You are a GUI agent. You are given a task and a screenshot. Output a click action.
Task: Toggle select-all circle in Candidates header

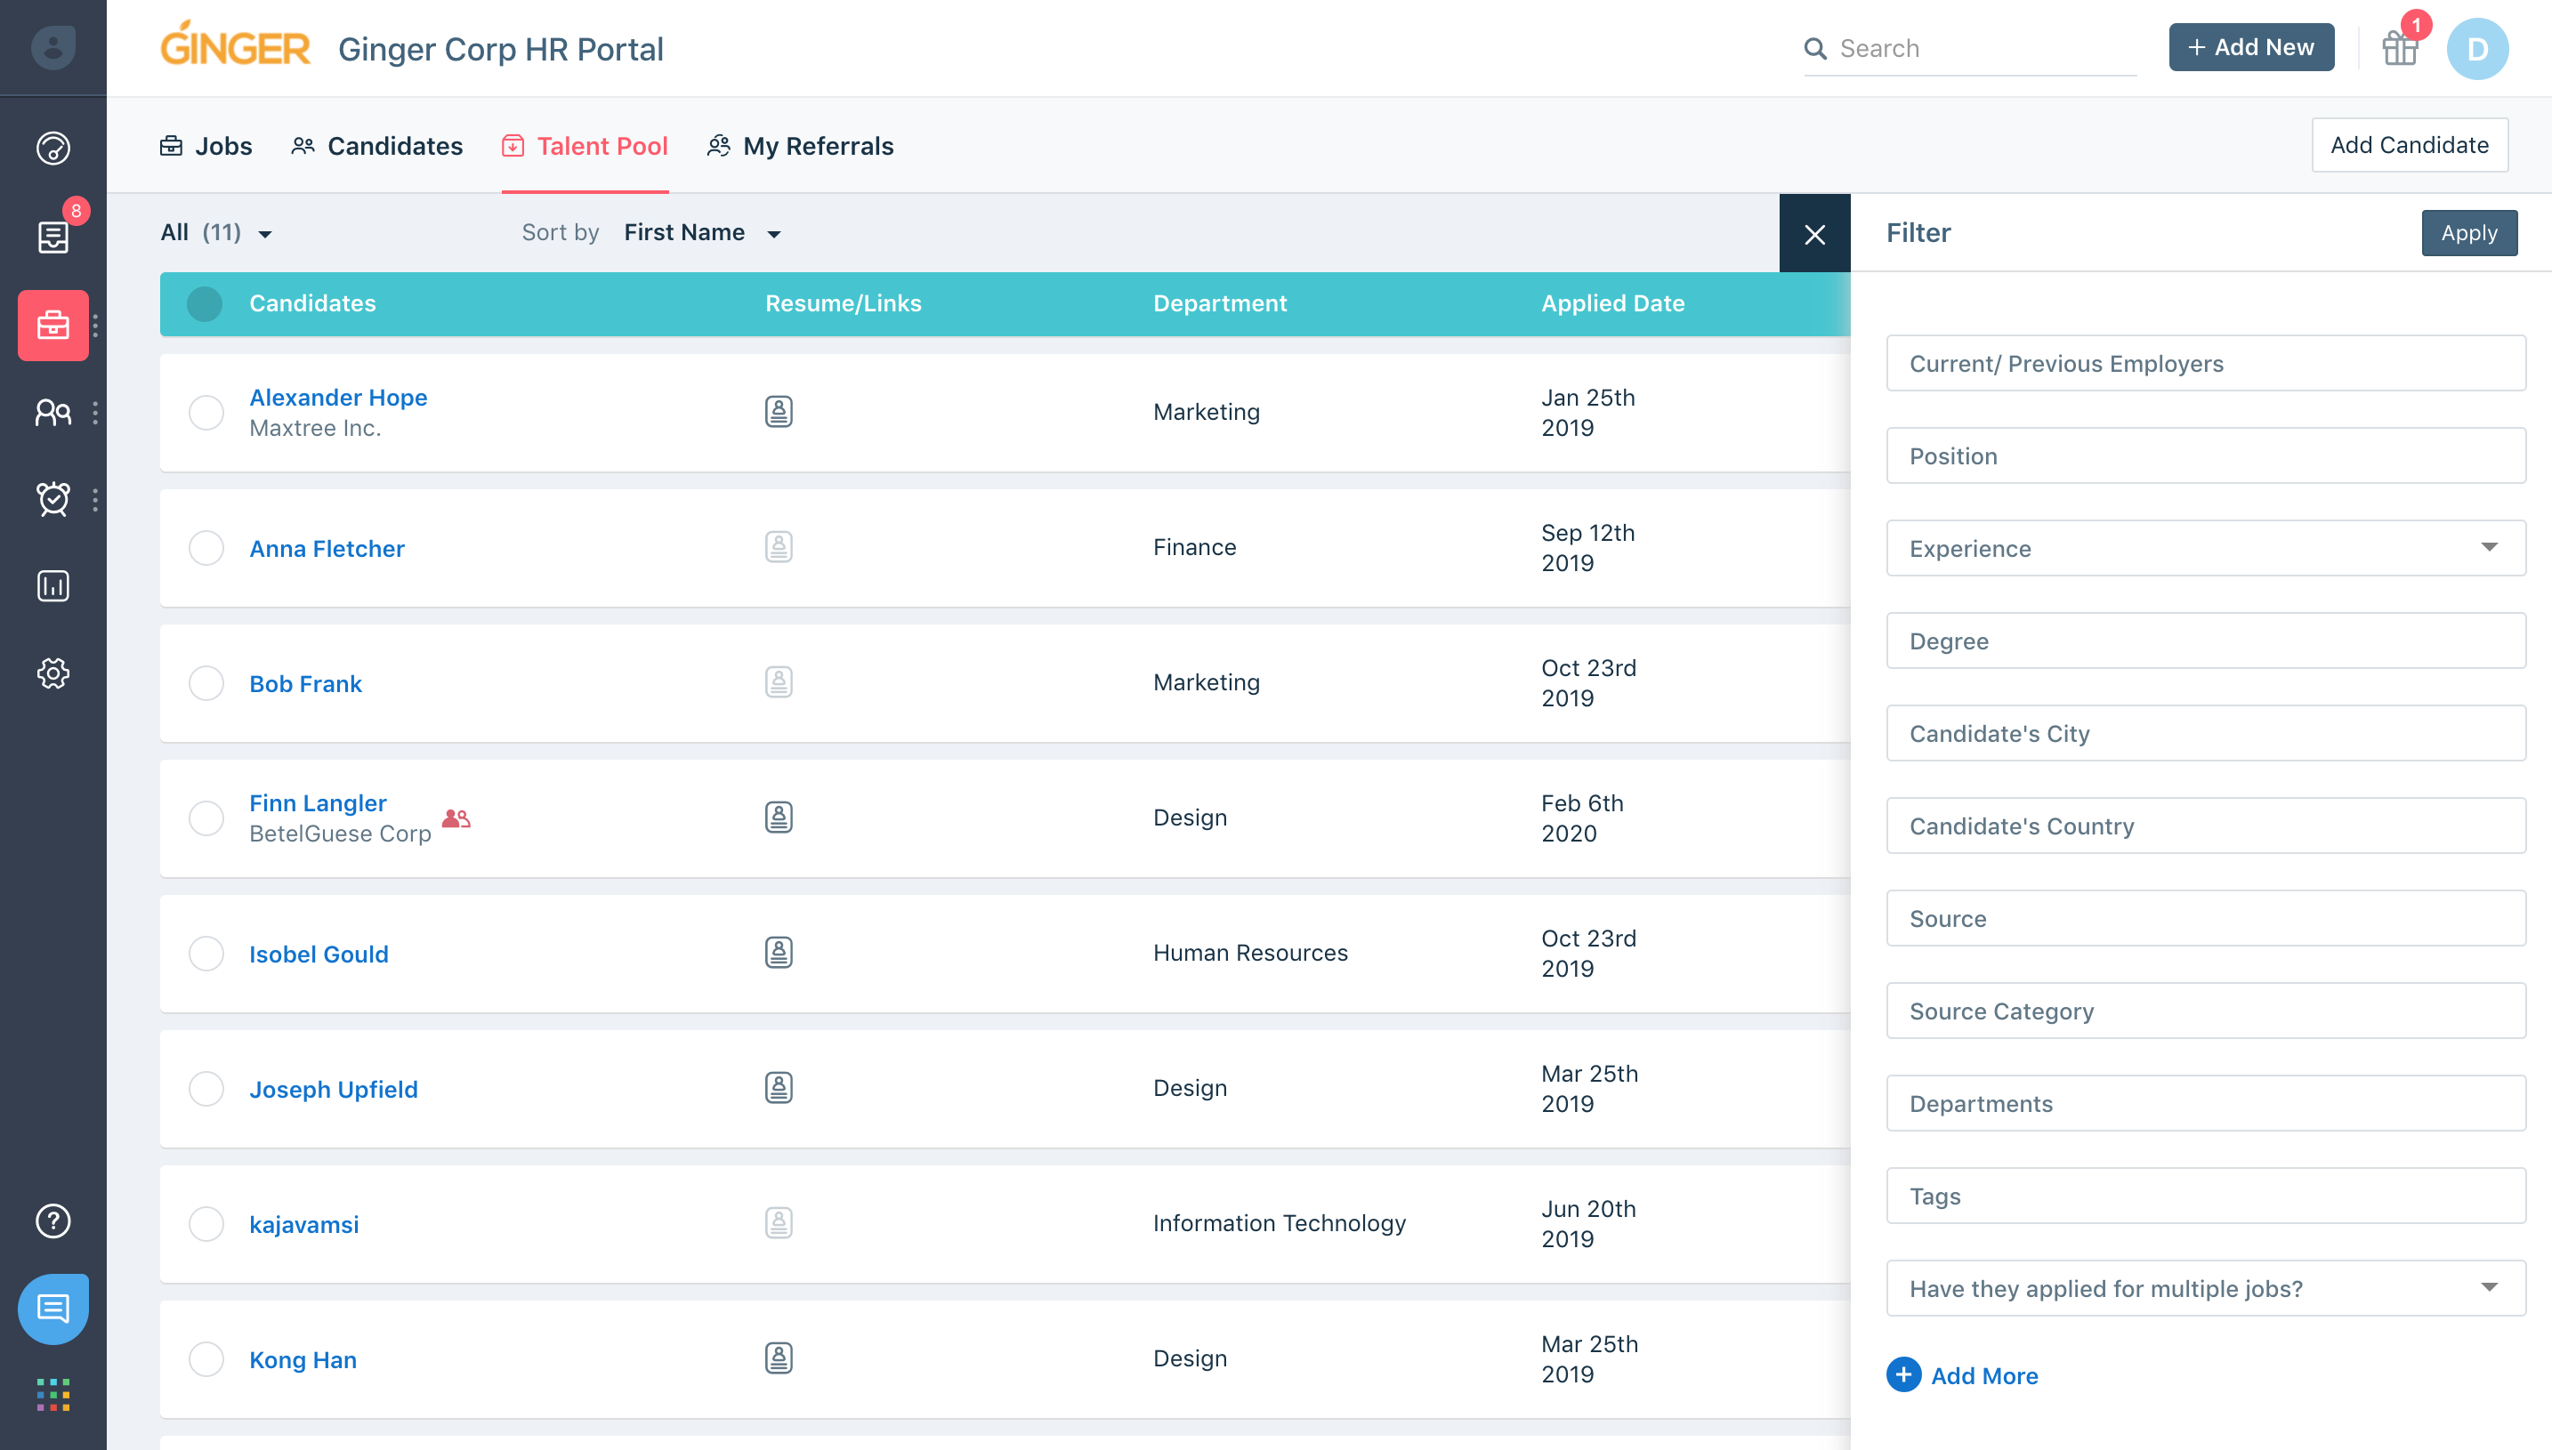tap(206, 303)
